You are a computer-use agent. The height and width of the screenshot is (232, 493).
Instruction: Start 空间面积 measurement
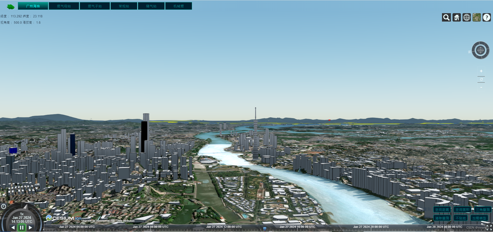(462, 210)
